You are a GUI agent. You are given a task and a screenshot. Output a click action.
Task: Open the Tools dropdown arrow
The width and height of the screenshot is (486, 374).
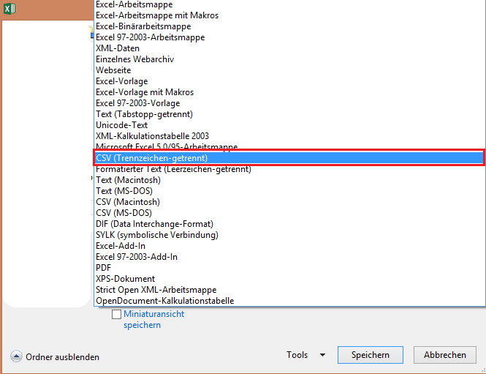[322, 355]
